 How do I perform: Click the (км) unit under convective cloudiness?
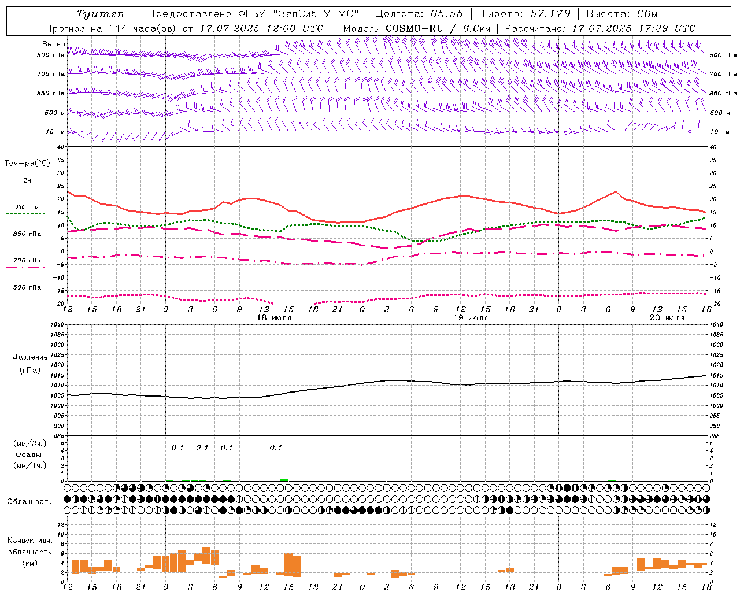coord(29,563)
